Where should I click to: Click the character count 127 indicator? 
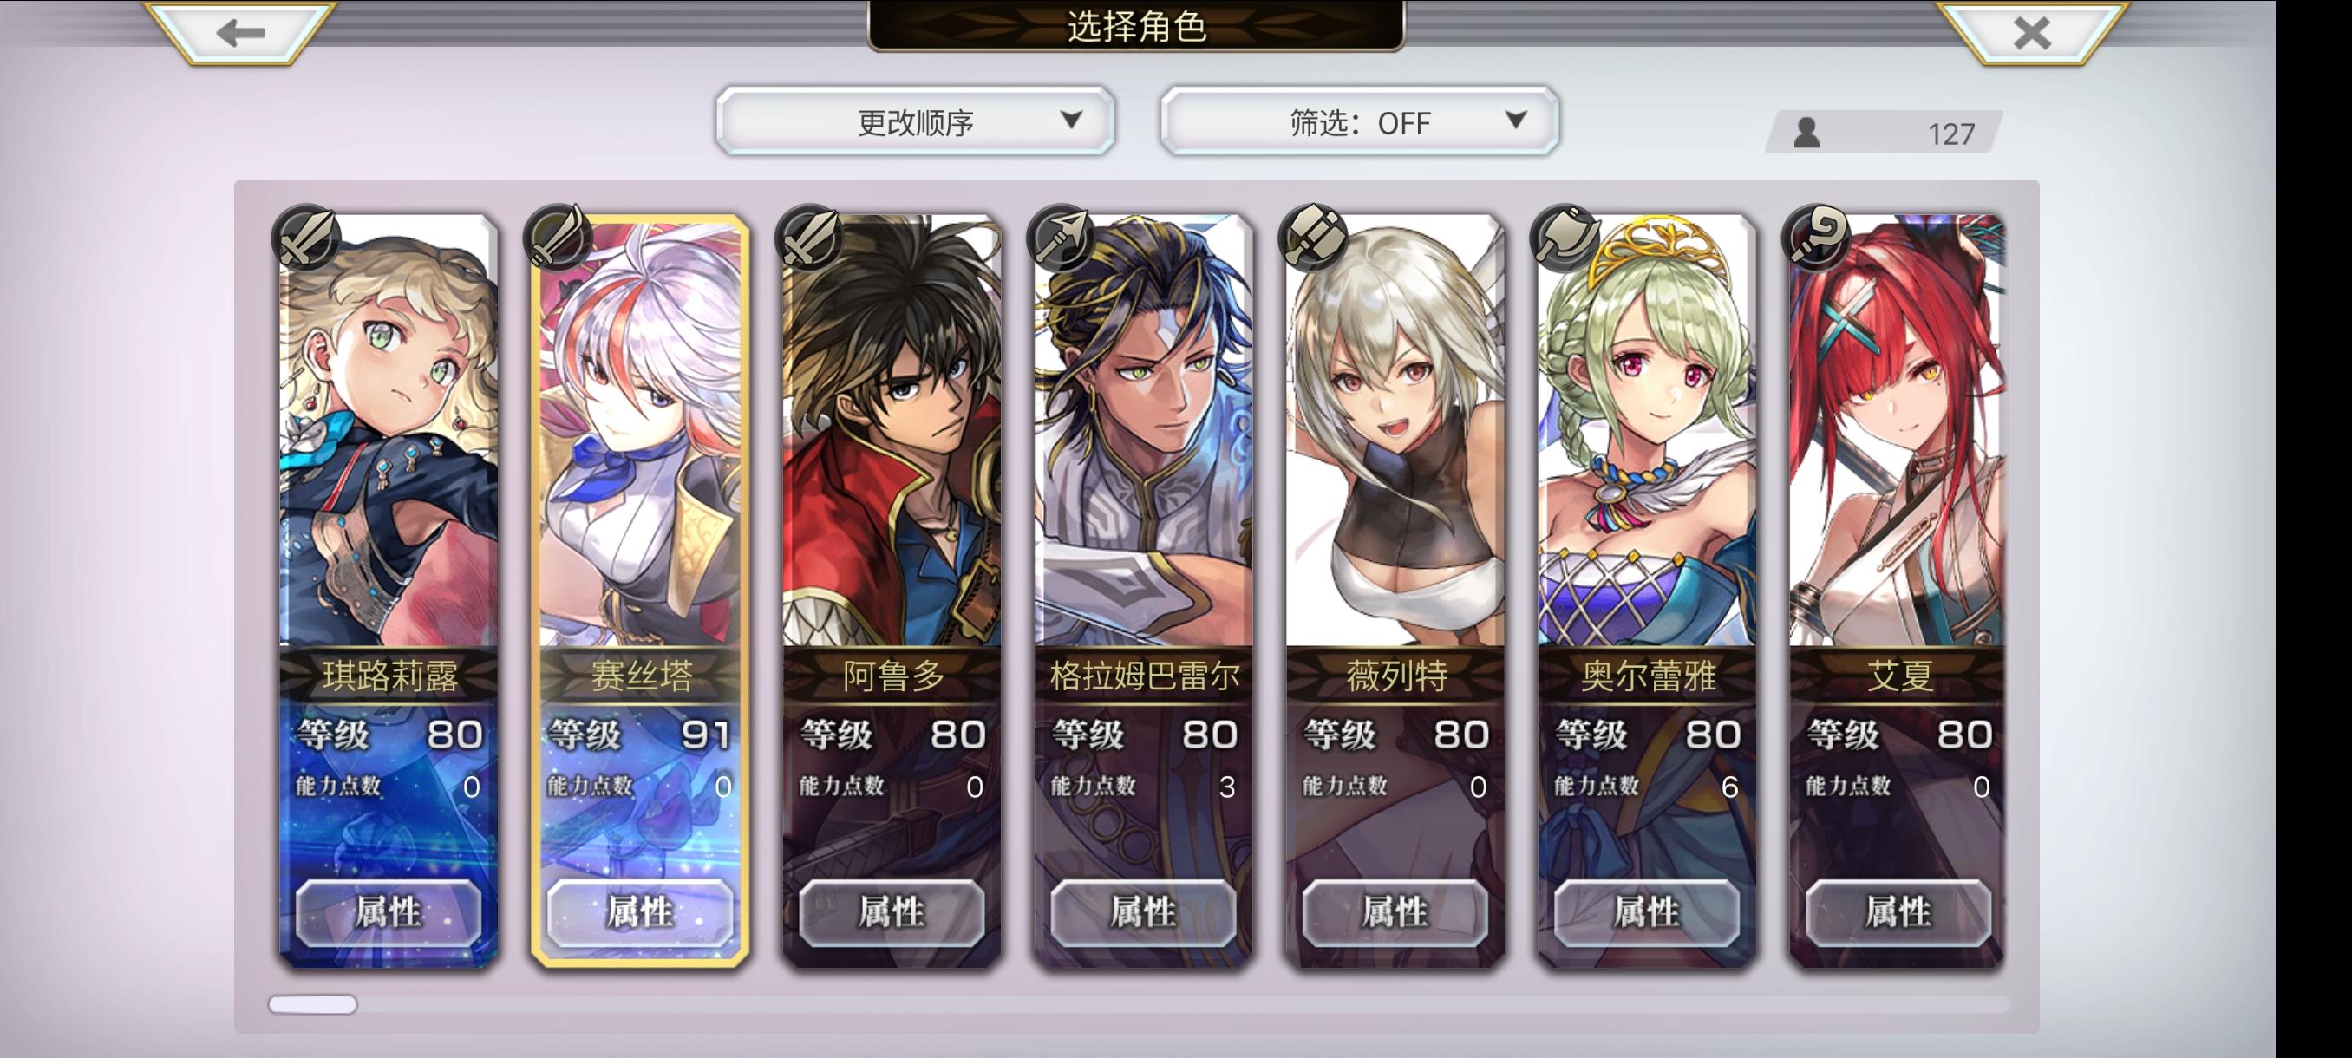tap(1884, 134)
